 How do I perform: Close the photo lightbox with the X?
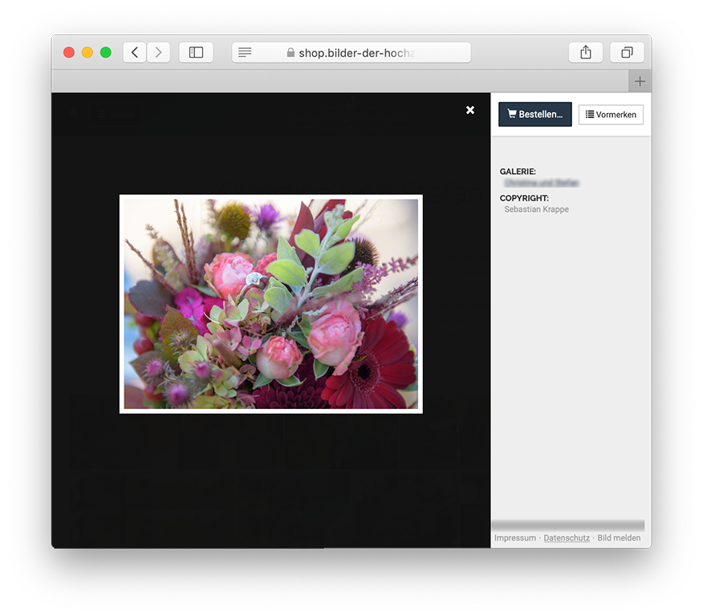(x=469, y=110)
